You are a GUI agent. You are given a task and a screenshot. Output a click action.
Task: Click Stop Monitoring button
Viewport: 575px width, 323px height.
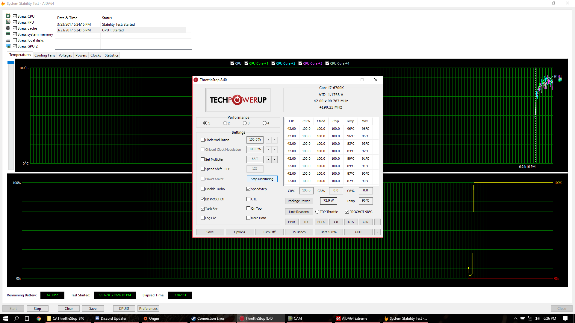tap(262, 179)
